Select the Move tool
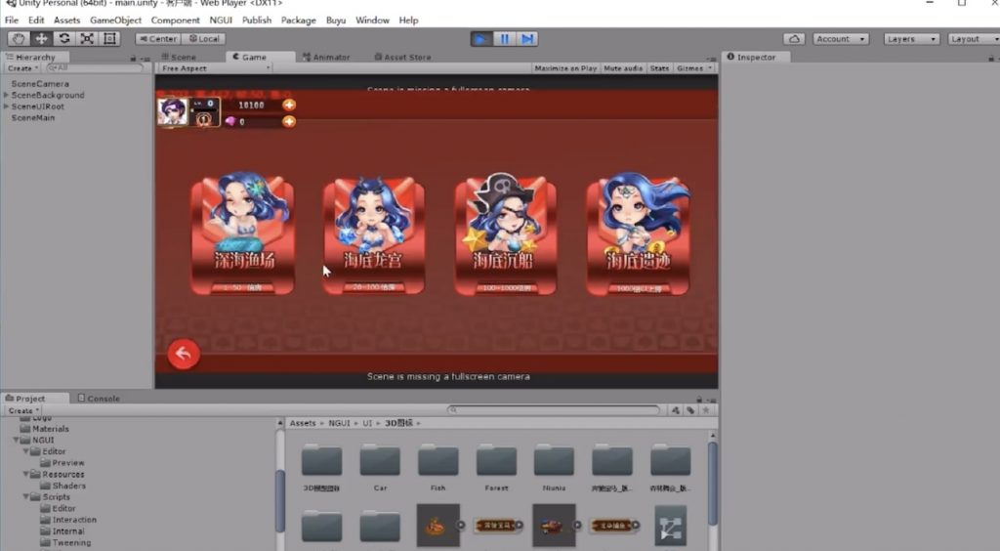This screenshot has height=551, width=1000. 41,39
